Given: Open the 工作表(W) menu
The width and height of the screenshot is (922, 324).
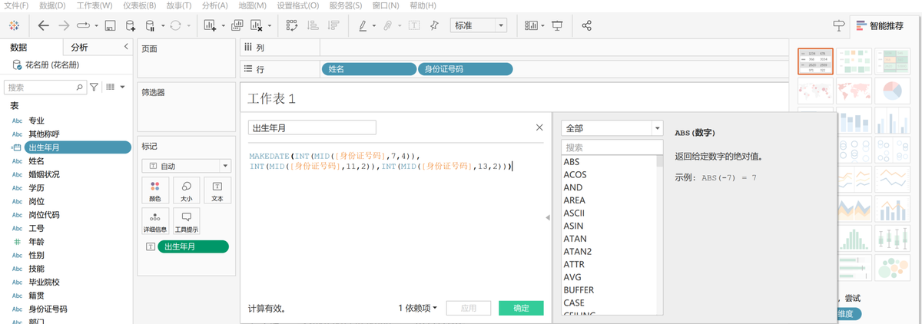Looking at the screenshot, I should point(94,5).
